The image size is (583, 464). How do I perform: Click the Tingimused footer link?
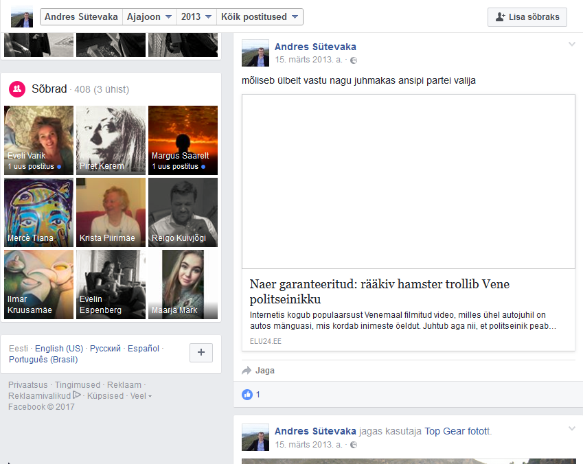click(x=78, y=385)
